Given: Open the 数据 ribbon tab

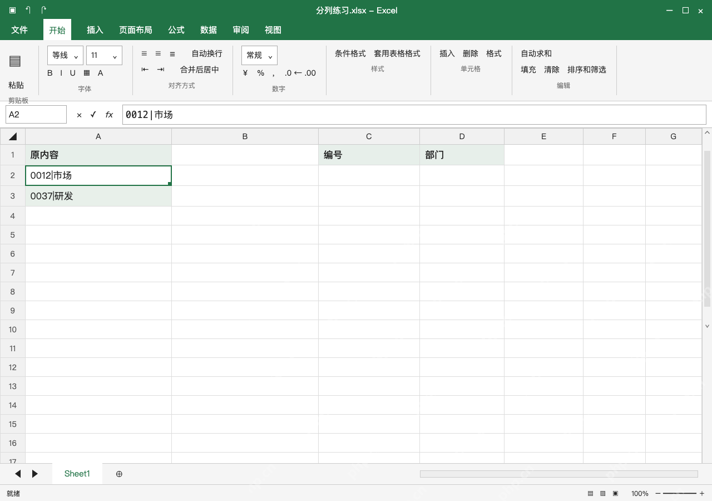Looking at the screenshot, I should point(209,30).
